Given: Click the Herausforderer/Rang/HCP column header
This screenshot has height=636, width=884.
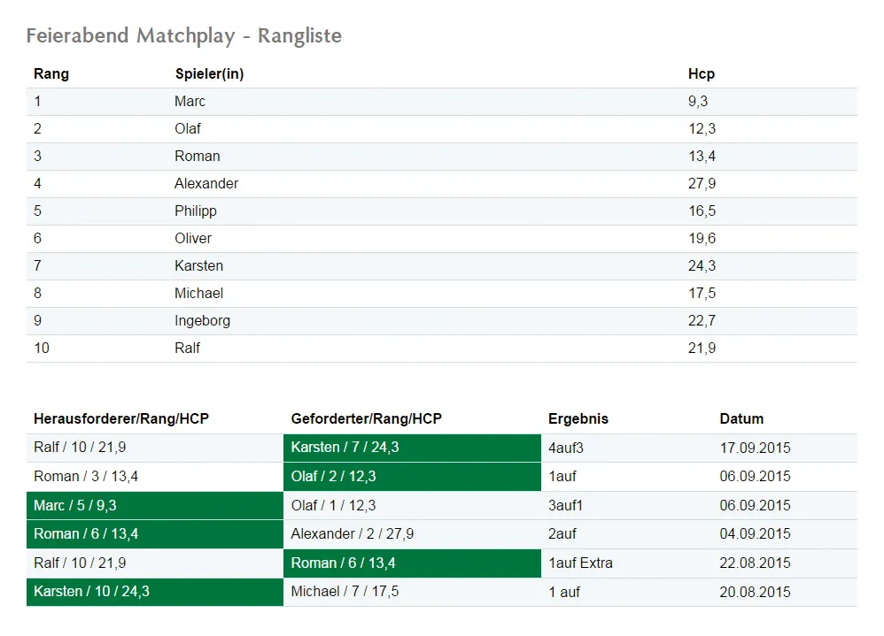Looking at the screenshot, I should click(x=121, y=418).
